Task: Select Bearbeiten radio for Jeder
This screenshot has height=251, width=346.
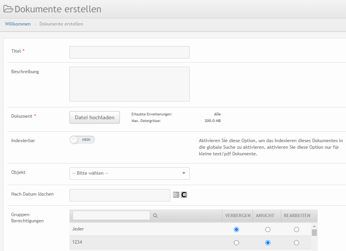Action: pyautogui.click(x=296, y=229)
